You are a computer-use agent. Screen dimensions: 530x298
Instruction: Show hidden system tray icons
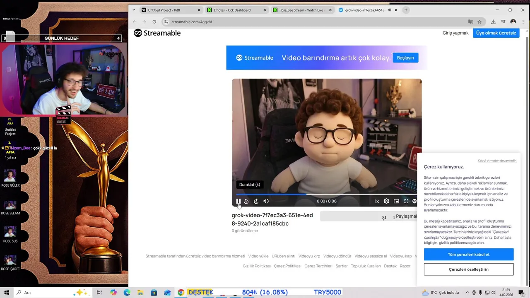(x=467, y=293)
